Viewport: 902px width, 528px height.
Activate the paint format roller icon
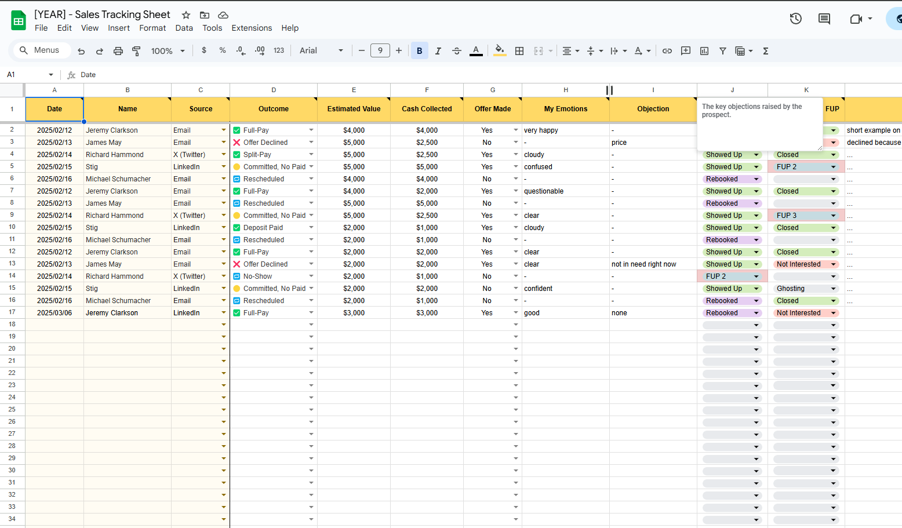[137, 51]
